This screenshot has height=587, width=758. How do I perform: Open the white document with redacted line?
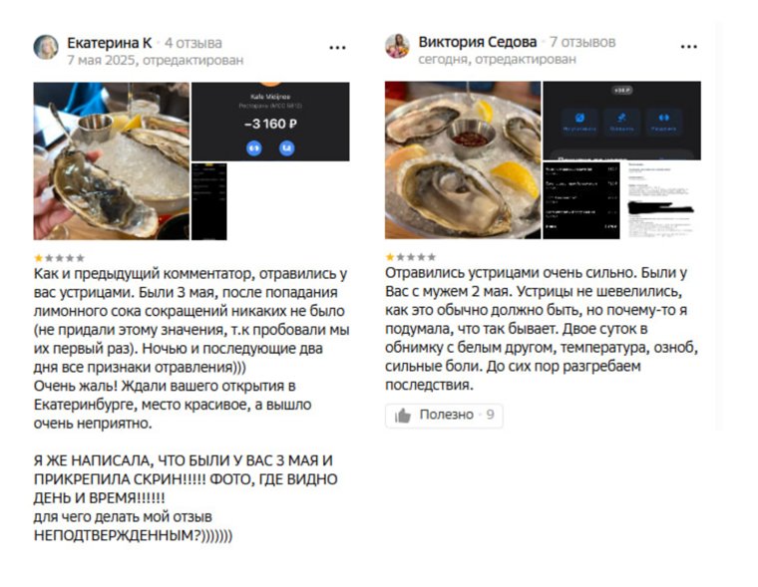tap(661, 200)
